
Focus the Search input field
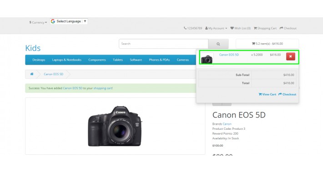tap(164, 44)
